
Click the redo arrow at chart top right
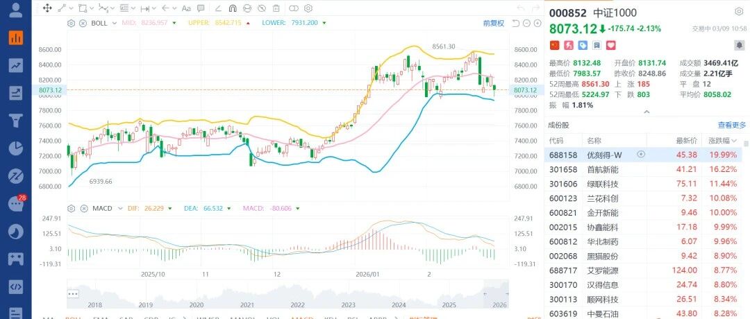[535, 8]
